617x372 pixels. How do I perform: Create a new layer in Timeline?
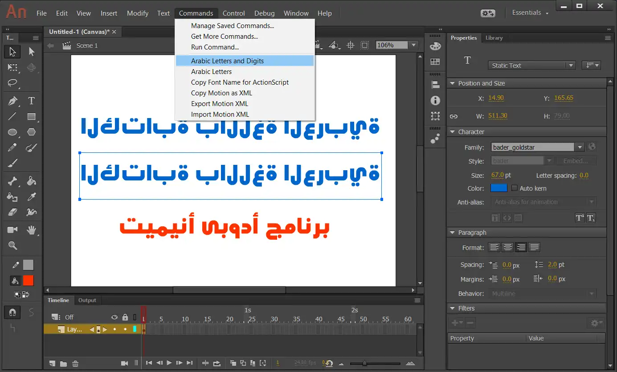point(53,364)
